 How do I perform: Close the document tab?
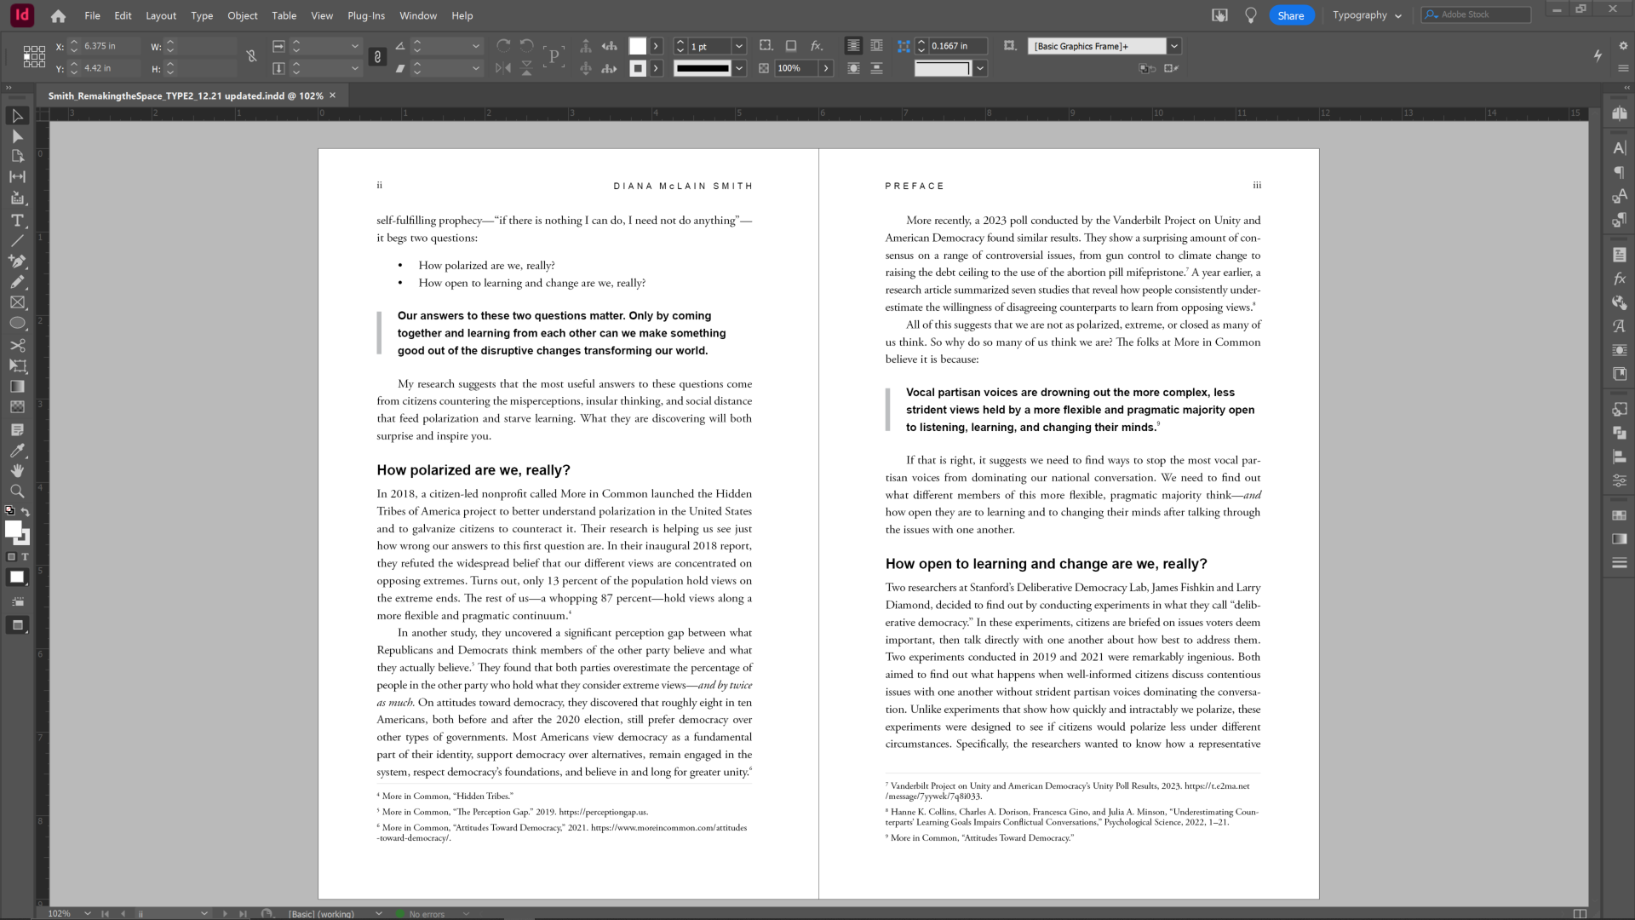click(x=333, y=95)
